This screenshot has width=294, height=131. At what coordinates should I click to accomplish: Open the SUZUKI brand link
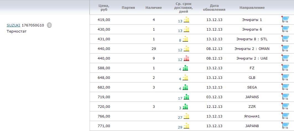13,25
